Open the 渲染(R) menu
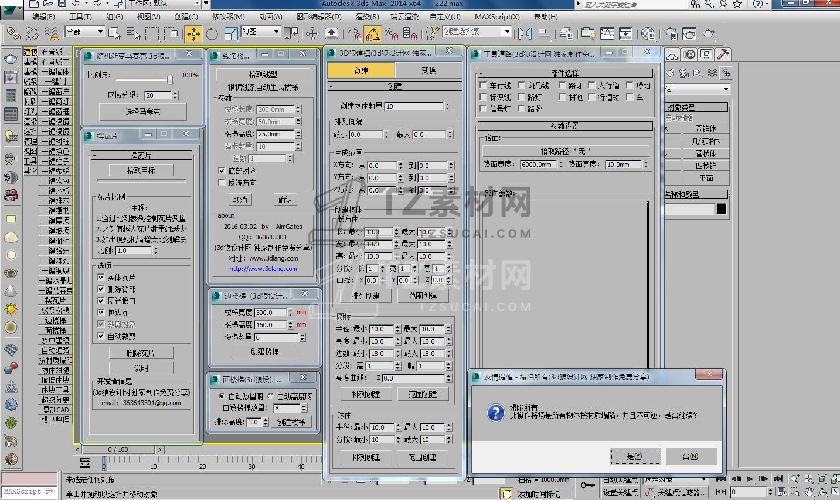840x500 pixels. pos(367,17)
